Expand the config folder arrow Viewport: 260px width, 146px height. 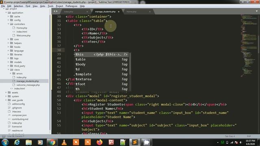coord(8,20)
